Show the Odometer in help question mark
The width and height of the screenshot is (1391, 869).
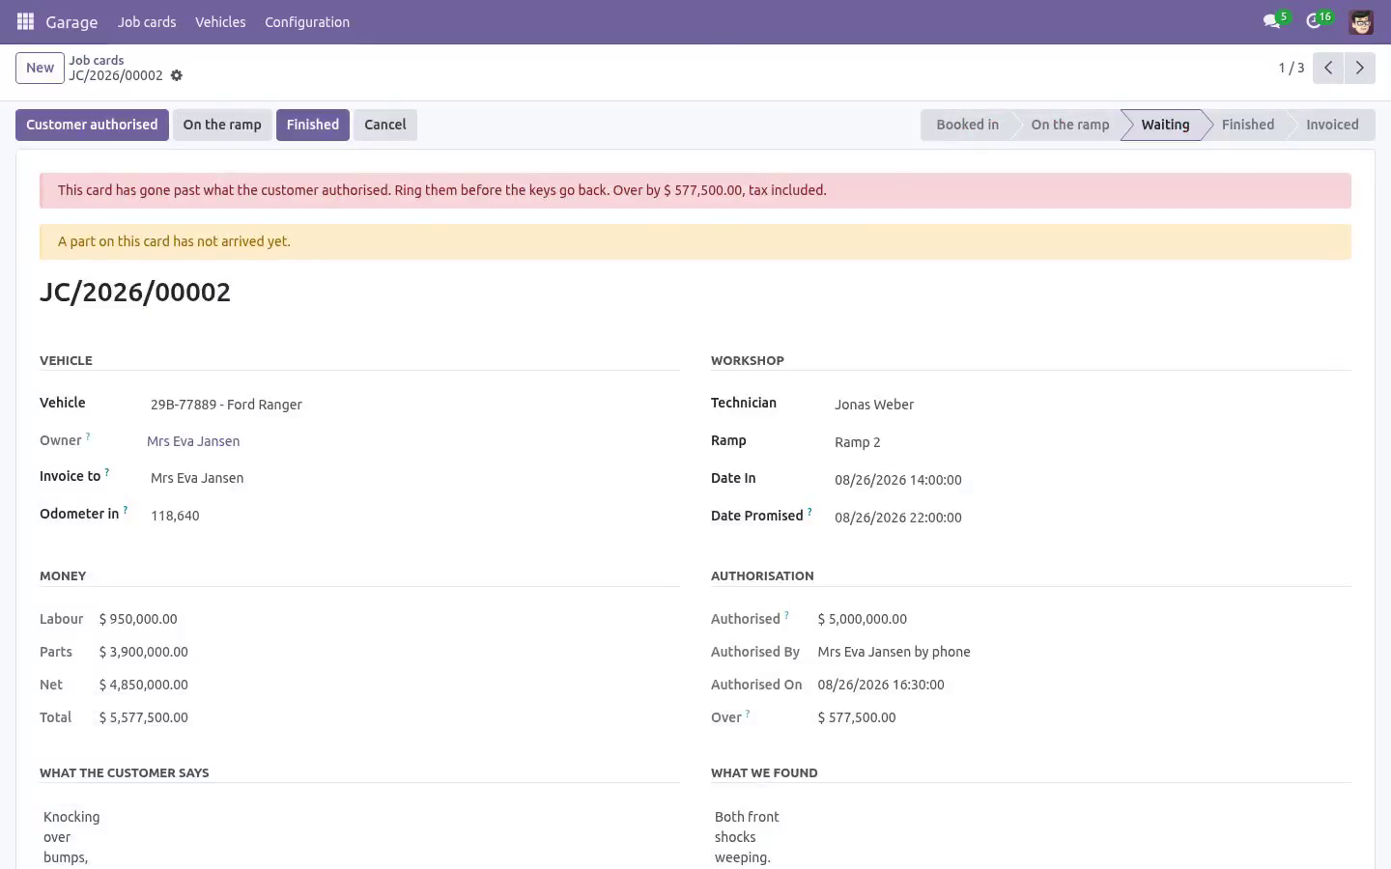[126, 510]
